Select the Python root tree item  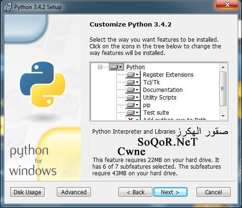135,67
